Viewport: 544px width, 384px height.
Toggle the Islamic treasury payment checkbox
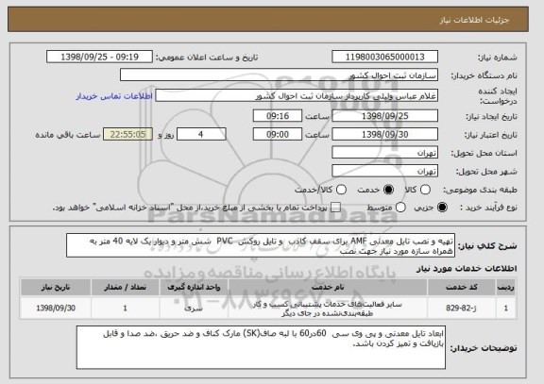point(335,208)
